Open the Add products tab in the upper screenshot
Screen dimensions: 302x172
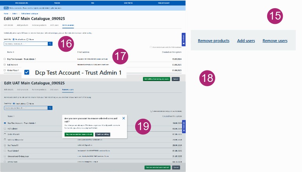[x=22, y=25]
